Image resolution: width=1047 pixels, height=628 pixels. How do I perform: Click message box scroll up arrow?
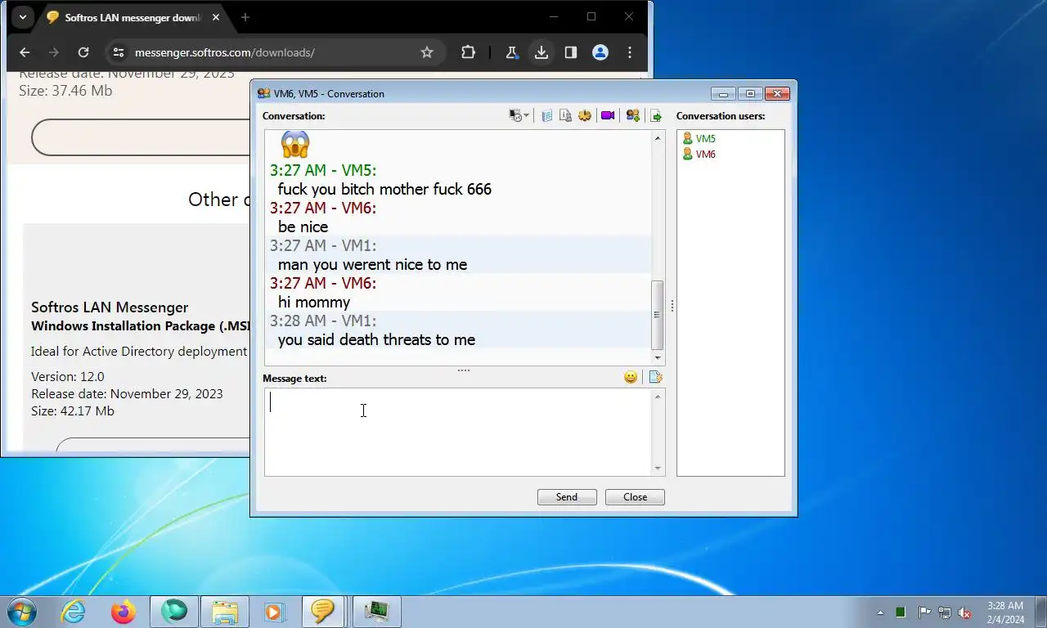click(x=658, y=397)
